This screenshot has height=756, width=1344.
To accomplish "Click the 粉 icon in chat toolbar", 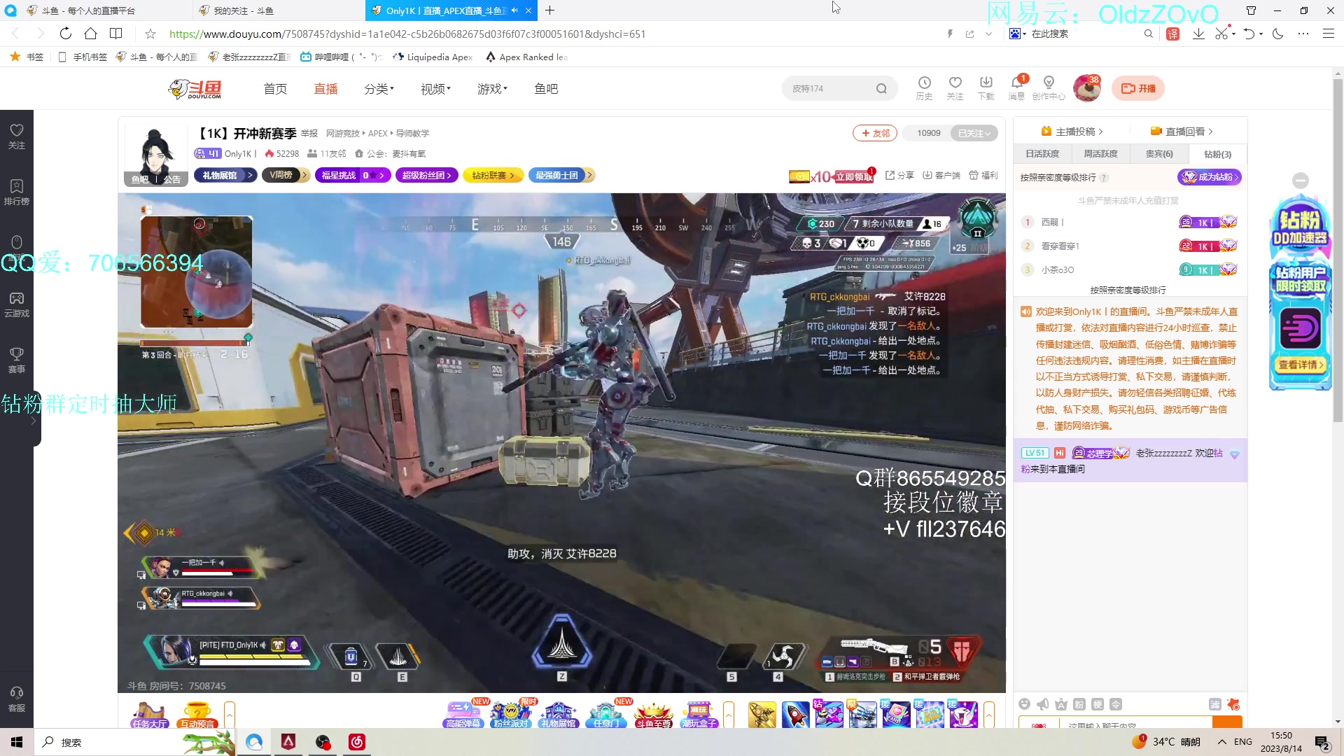I will [x=1079, y=704].
